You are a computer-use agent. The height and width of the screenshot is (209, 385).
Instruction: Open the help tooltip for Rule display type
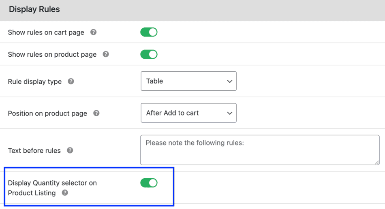(x=71, y=81)
